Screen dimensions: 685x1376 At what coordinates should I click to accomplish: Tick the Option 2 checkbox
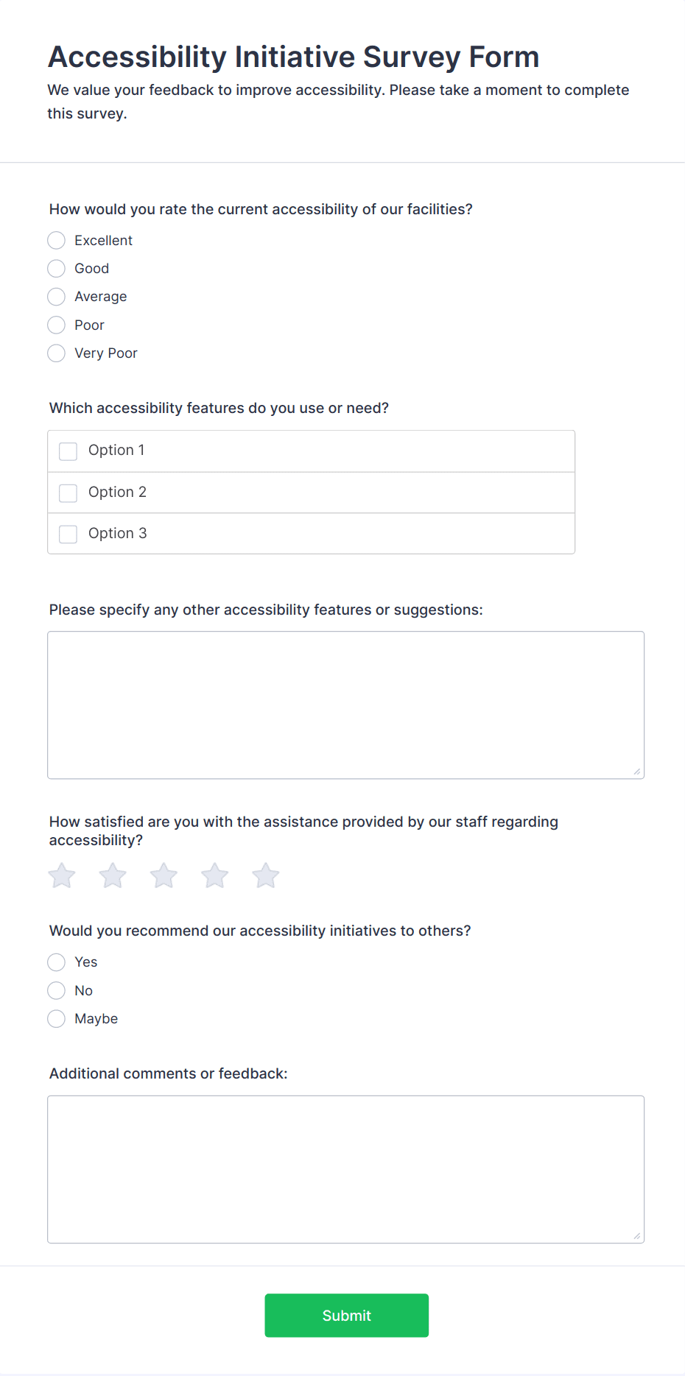click(68, 493)
